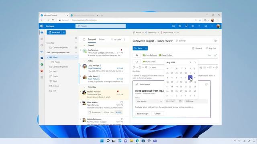Go to previous month in date picker
The image size is (257, 144).
pyautogui.click(x=190, y=62)
